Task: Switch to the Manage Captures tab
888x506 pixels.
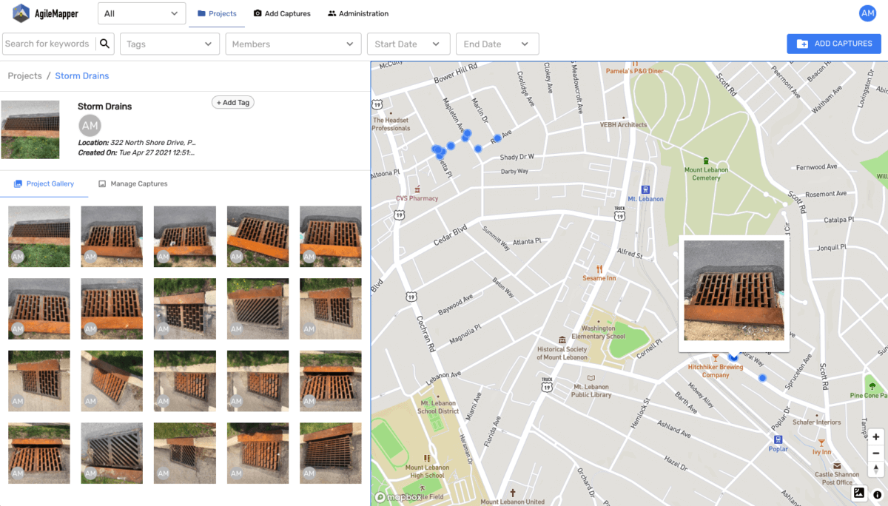Action: 133,183
